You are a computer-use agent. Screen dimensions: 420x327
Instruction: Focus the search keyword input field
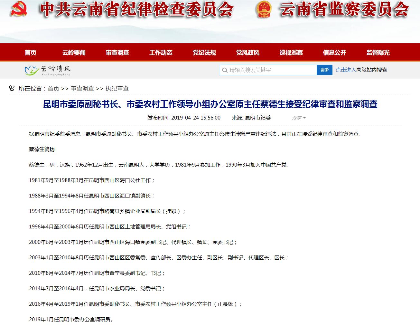[272, 70]
